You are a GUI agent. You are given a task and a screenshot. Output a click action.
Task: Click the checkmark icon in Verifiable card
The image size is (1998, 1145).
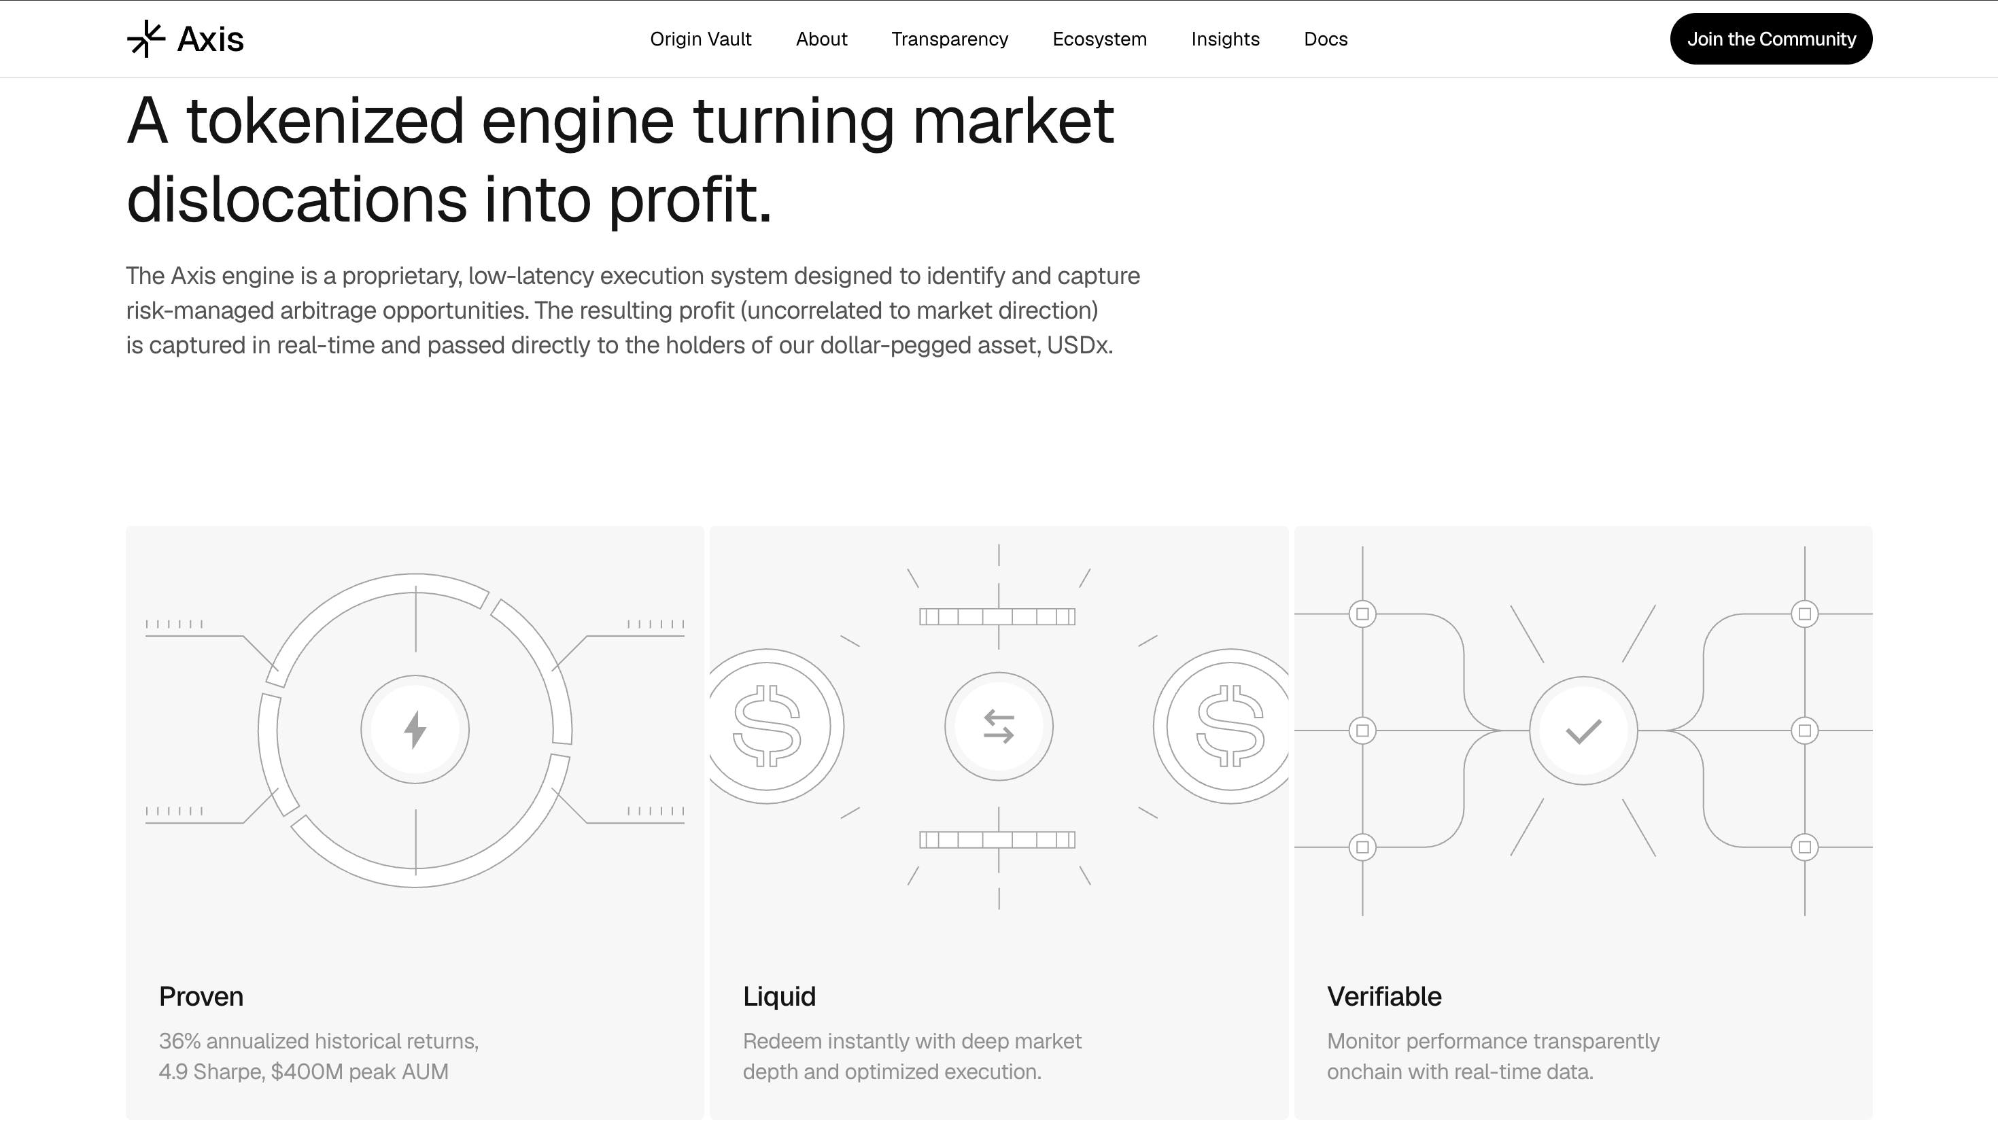point(1583,731)
